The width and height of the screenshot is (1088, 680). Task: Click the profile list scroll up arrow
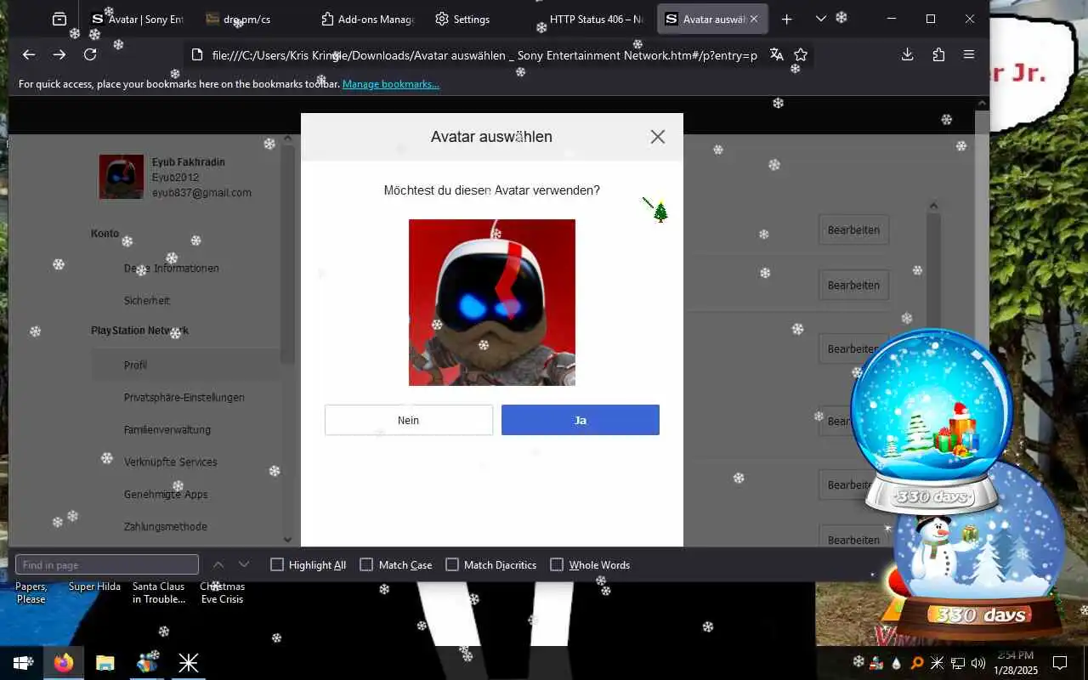933,206
